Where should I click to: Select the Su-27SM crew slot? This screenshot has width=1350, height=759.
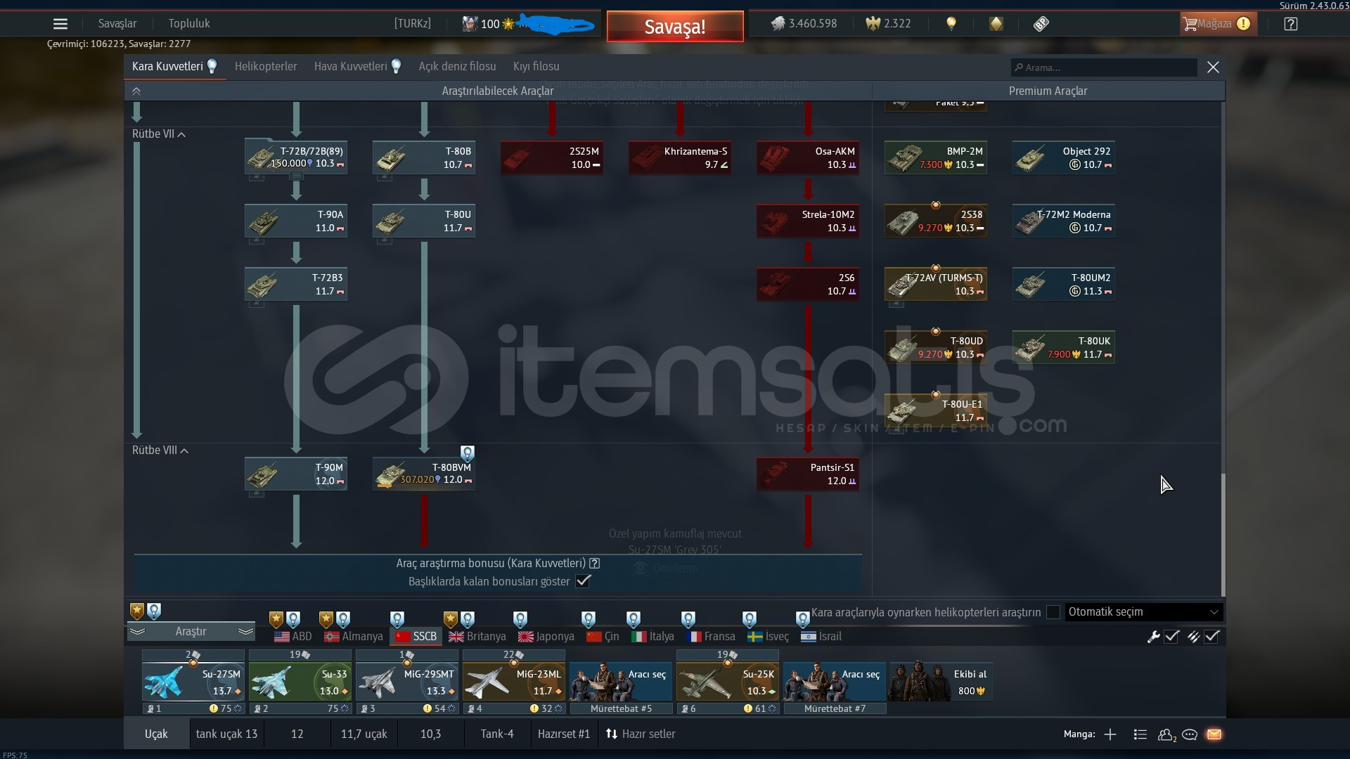pos(193,681)
